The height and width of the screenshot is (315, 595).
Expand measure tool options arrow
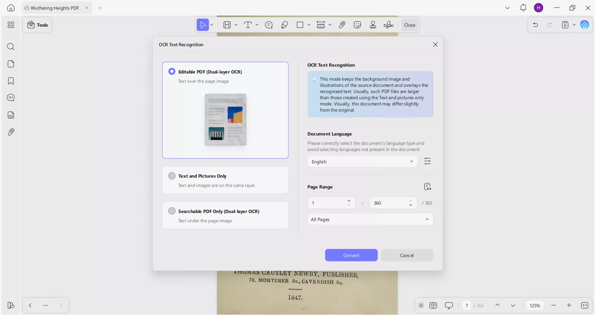(330, 25)
